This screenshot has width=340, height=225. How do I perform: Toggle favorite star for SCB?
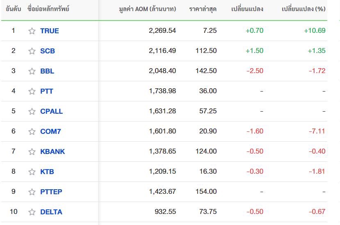click(x=32, y=51)
